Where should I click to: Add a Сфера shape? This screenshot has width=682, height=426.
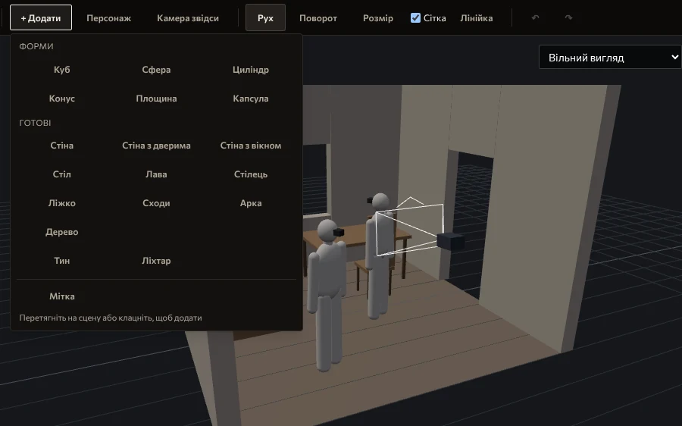pyautogui.click(x=156, y=70)
